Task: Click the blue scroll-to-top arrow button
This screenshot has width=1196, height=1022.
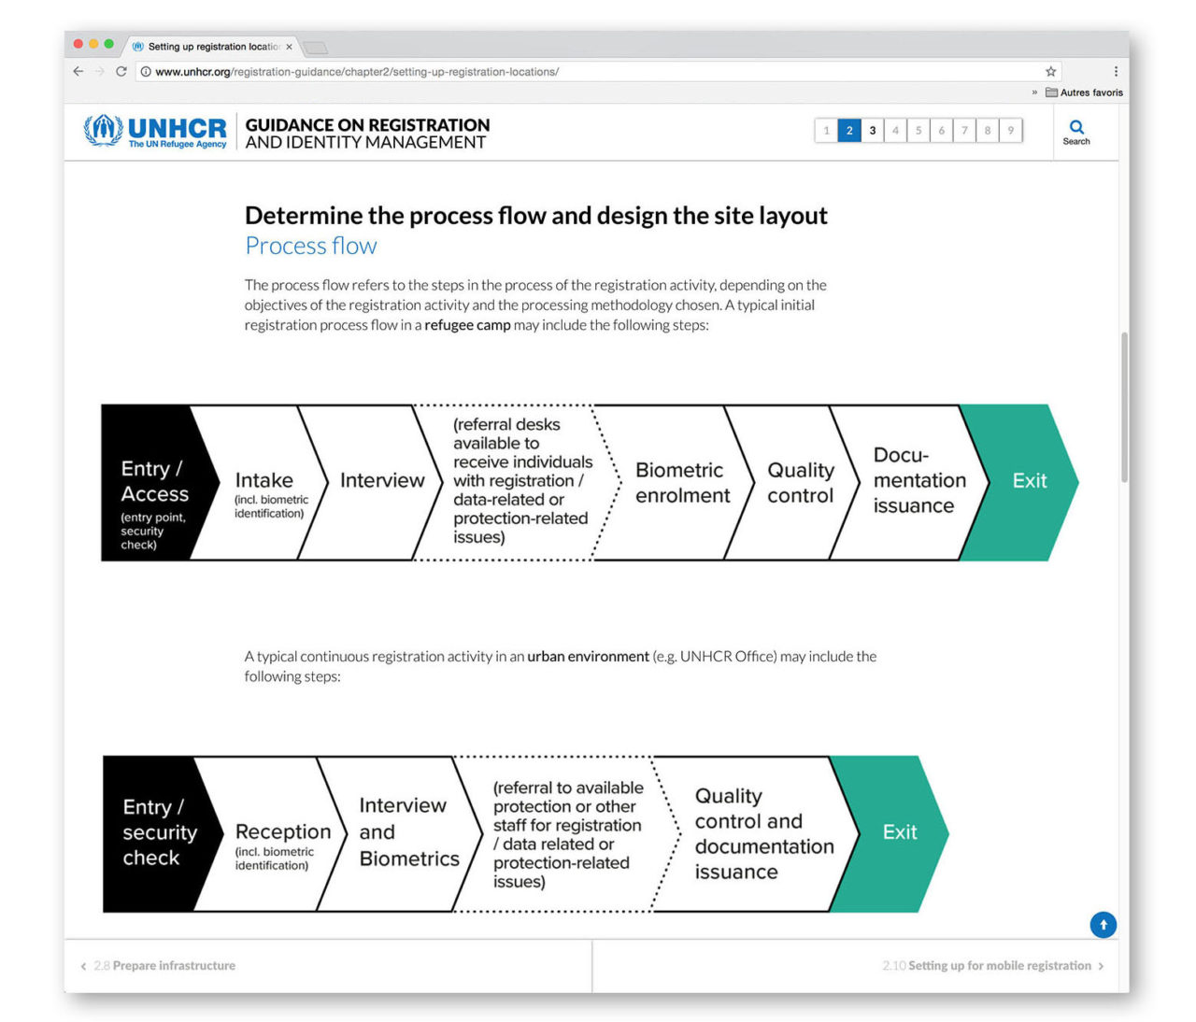Action: 1103,925
